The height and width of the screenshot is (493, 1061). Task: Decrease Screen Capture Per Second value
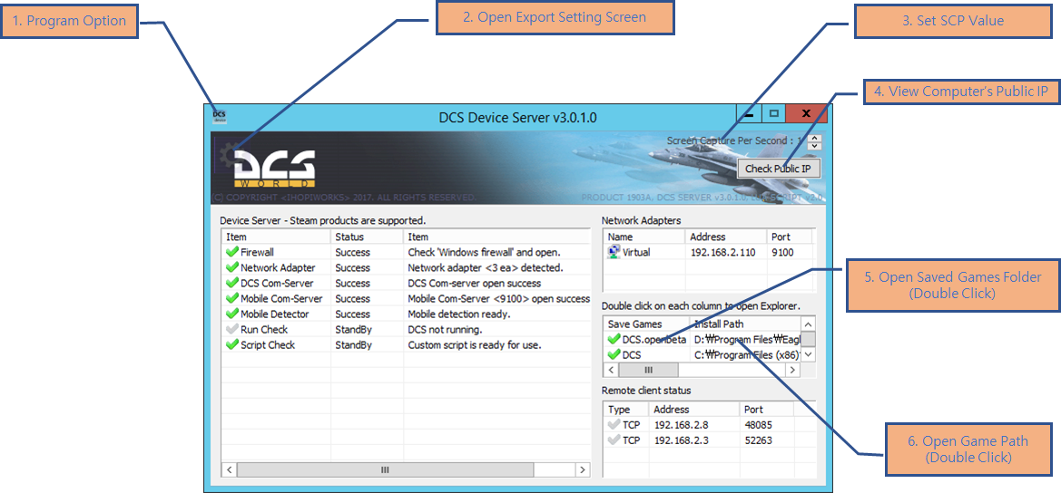(x=815, y=145)
